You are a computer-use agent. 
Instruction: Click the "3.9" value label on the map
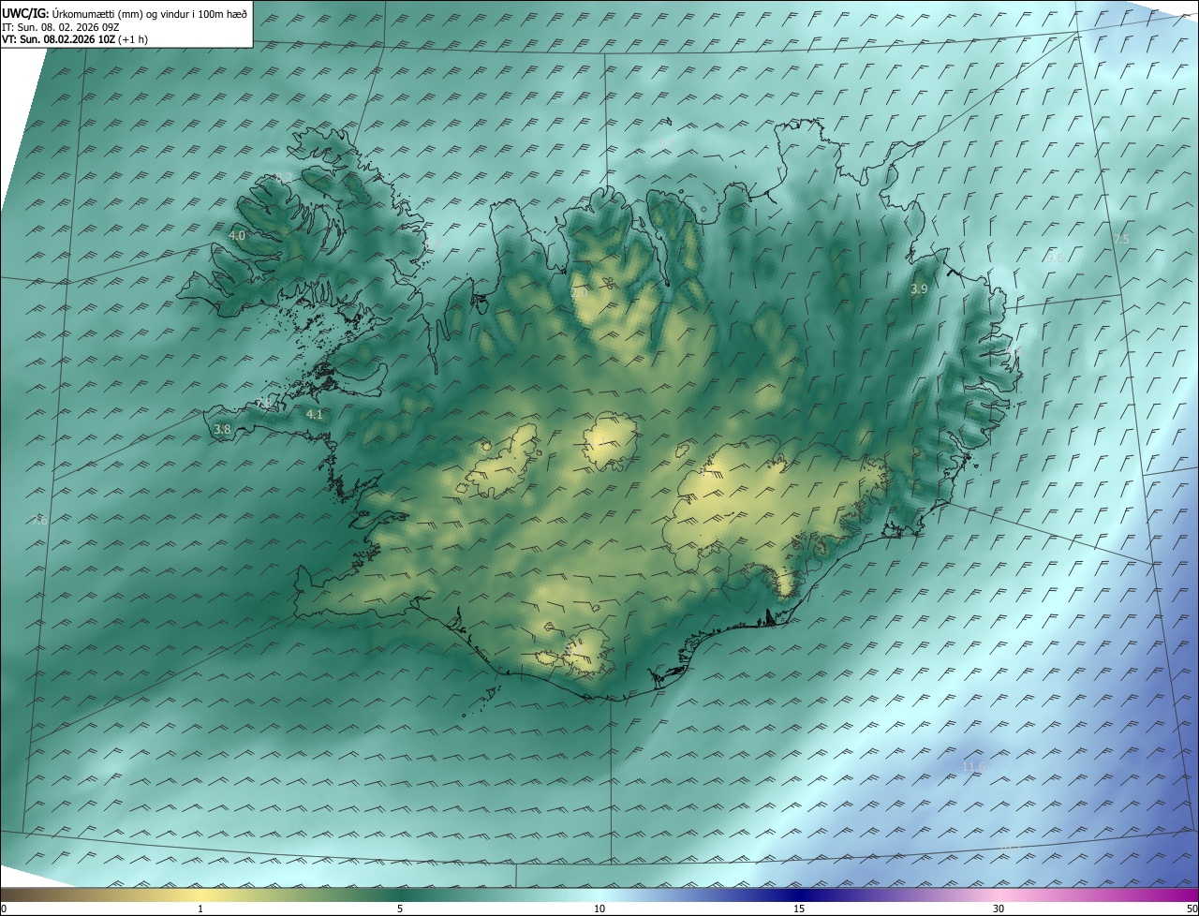click(919, 290)
